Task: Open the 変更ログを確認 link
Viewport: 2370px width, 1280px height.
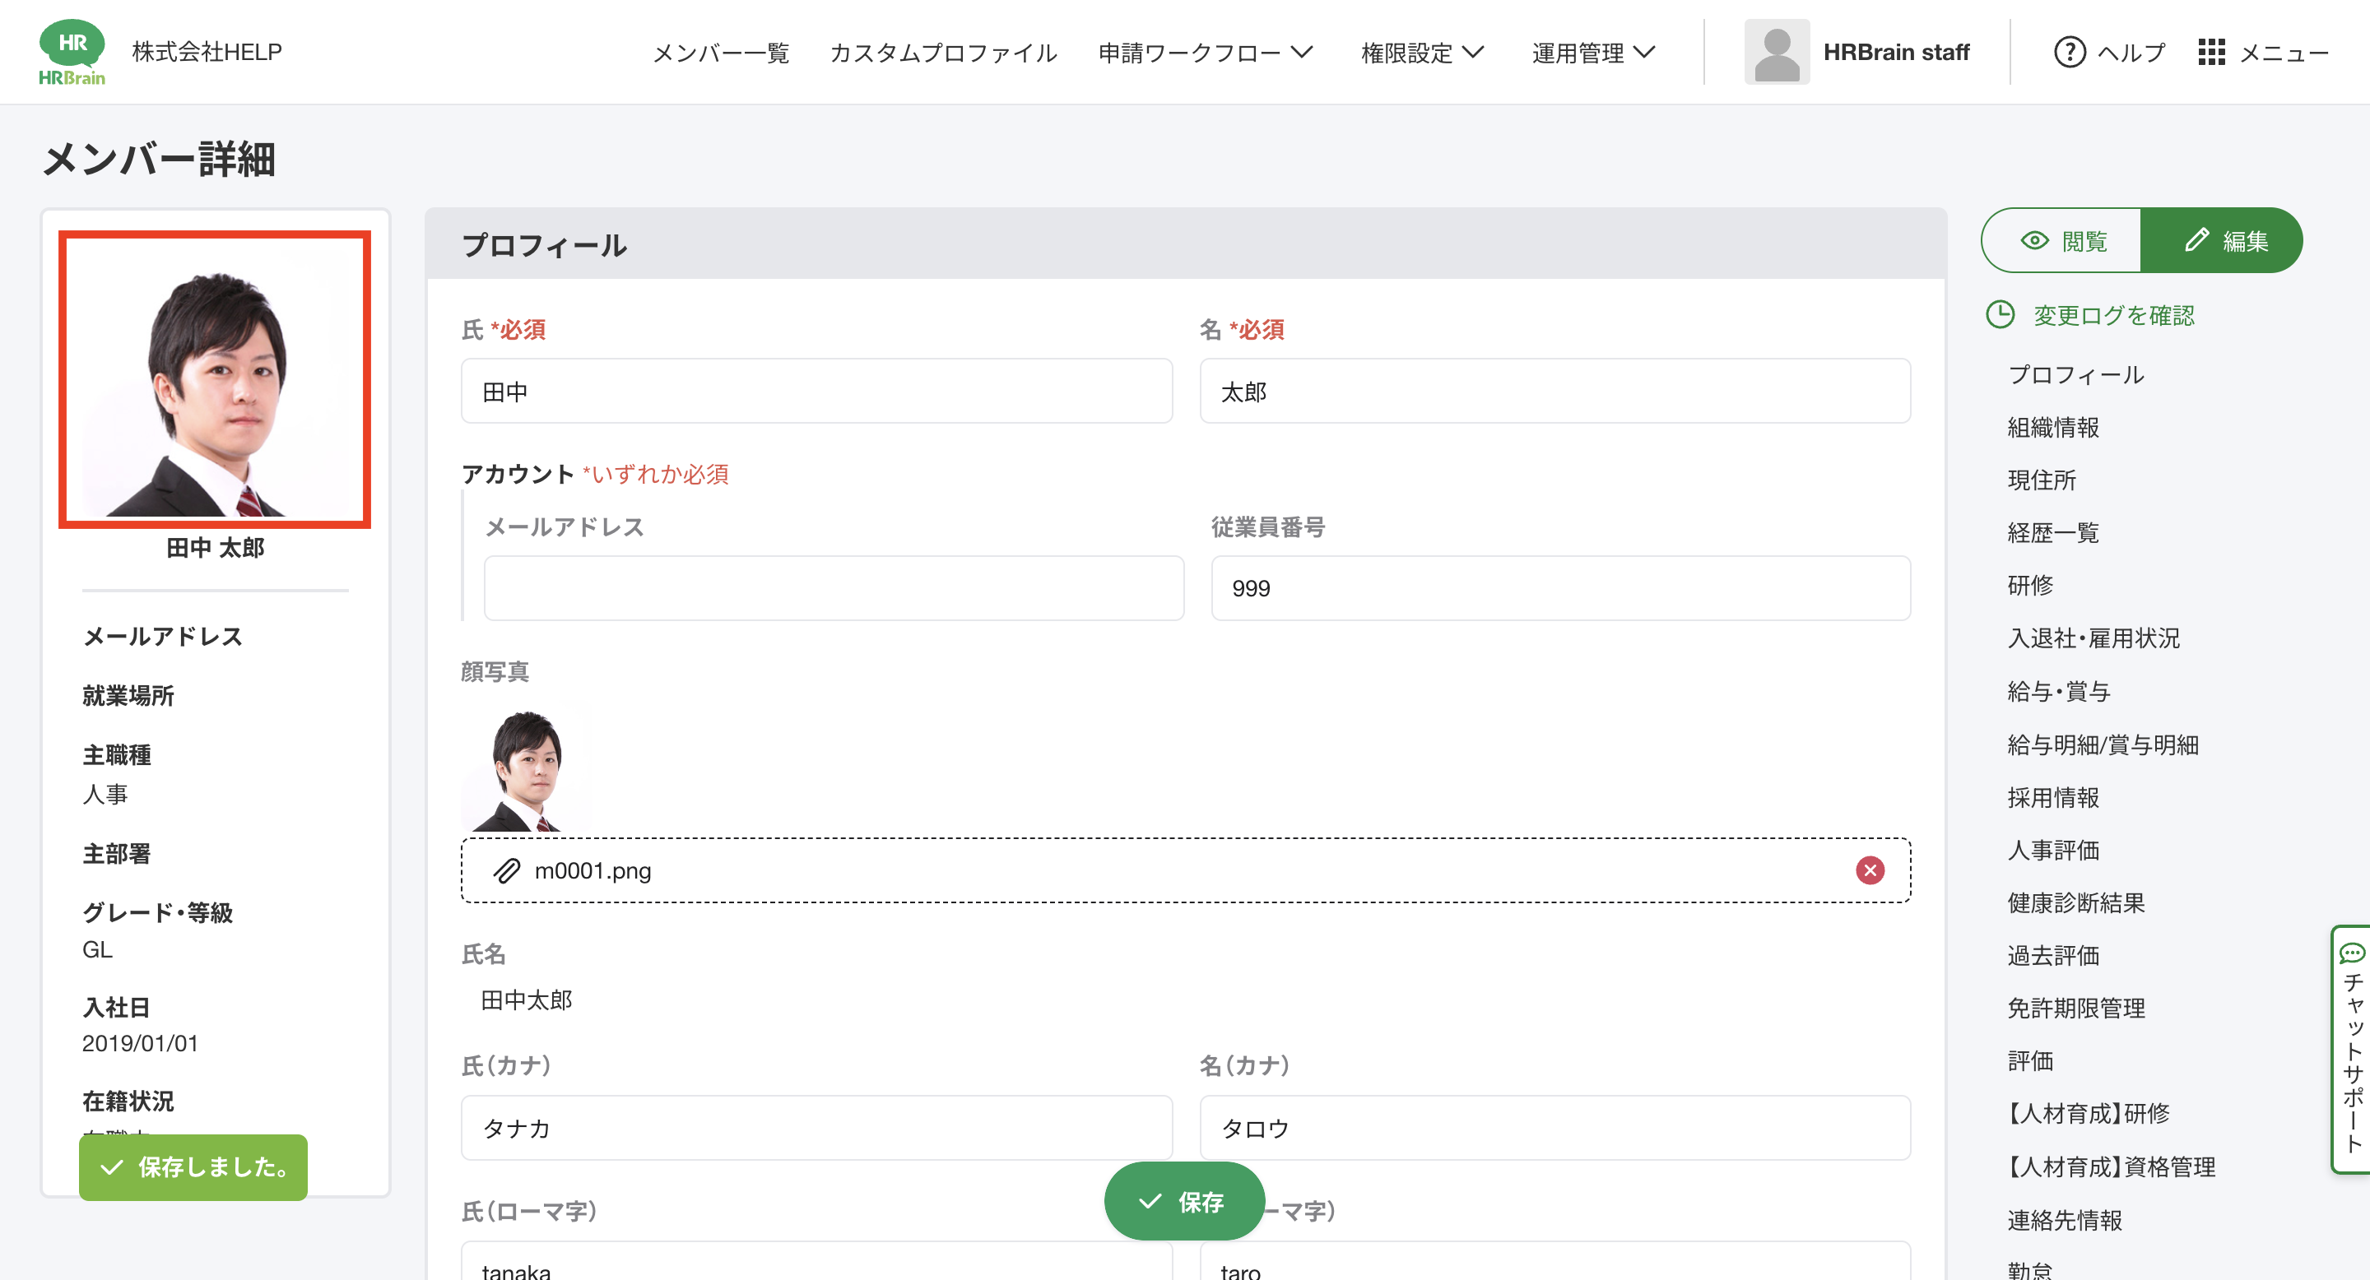Action: (2113, 315)
